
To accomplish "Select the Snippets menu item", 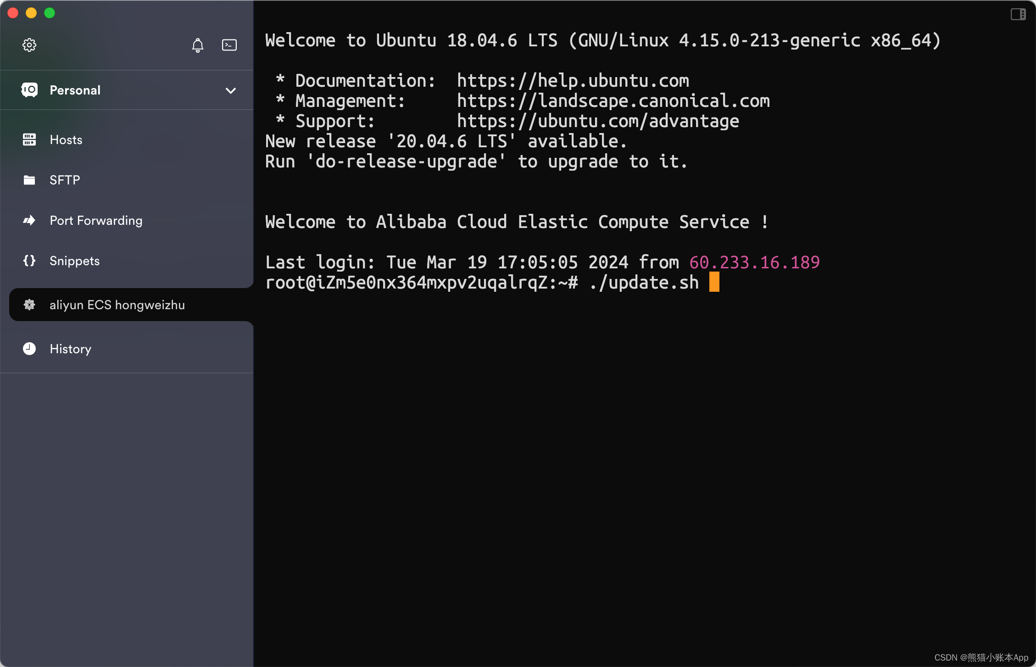I will [x=74, y=261].
